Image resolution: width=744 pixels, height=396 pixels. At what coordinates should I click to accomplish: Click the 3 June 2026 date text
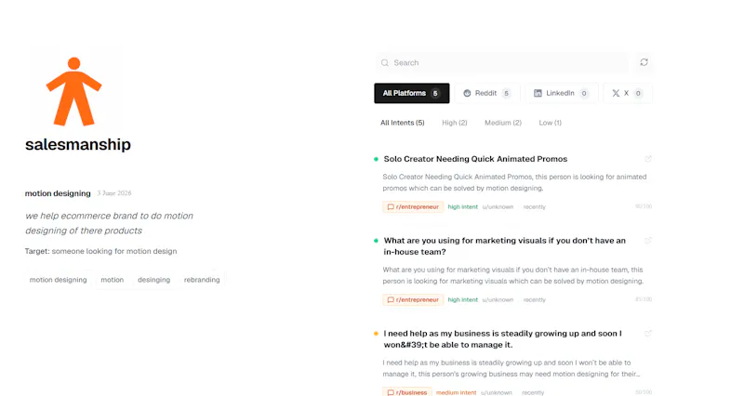[114, 193]
